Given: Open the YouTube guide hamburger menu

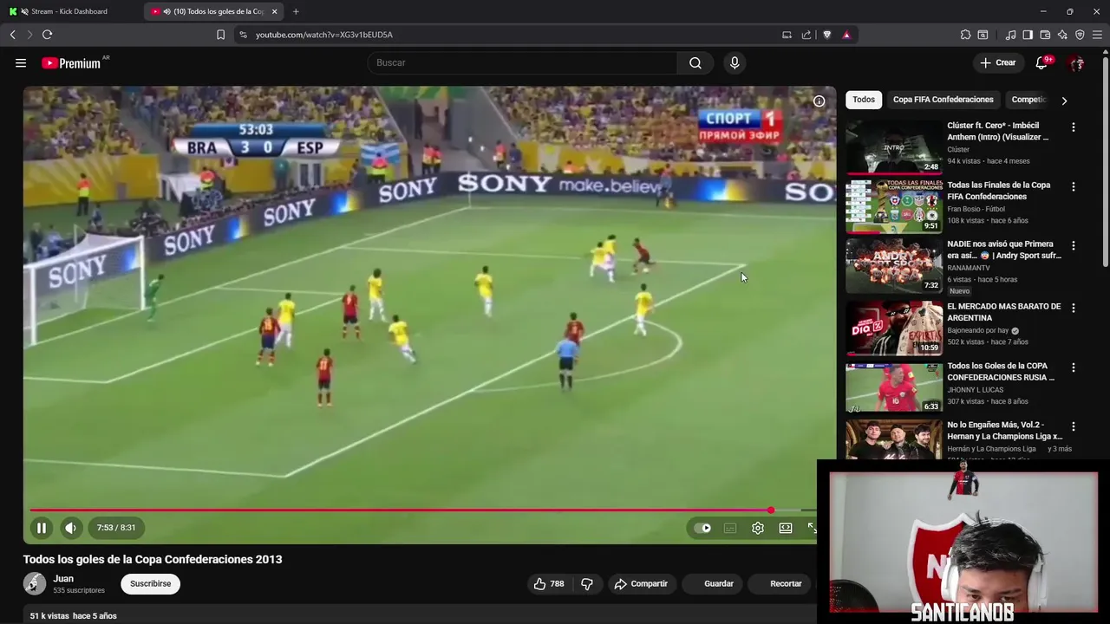Looking at the screenshot, I should [x=21, y=62].
